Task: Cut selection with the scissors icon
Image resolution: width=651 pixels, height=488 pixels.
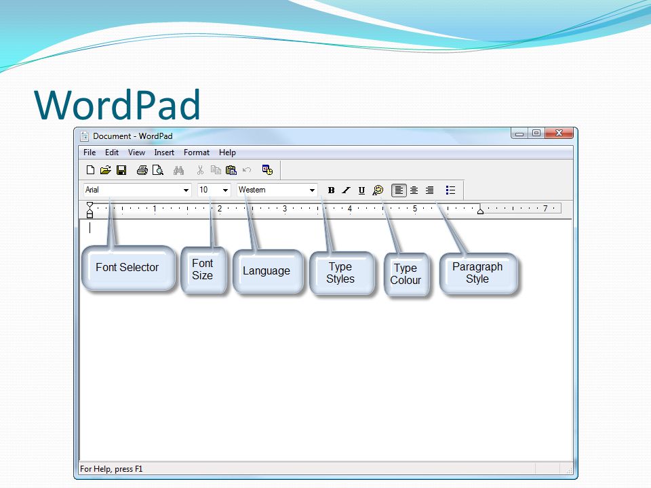Action: point(200,169)
